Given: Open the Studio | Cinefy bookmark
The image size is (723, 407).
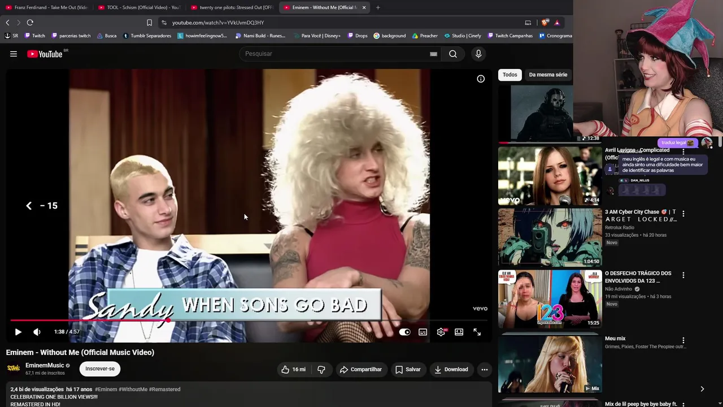Looking at the screenshot, I should click(x=463, y=36).
